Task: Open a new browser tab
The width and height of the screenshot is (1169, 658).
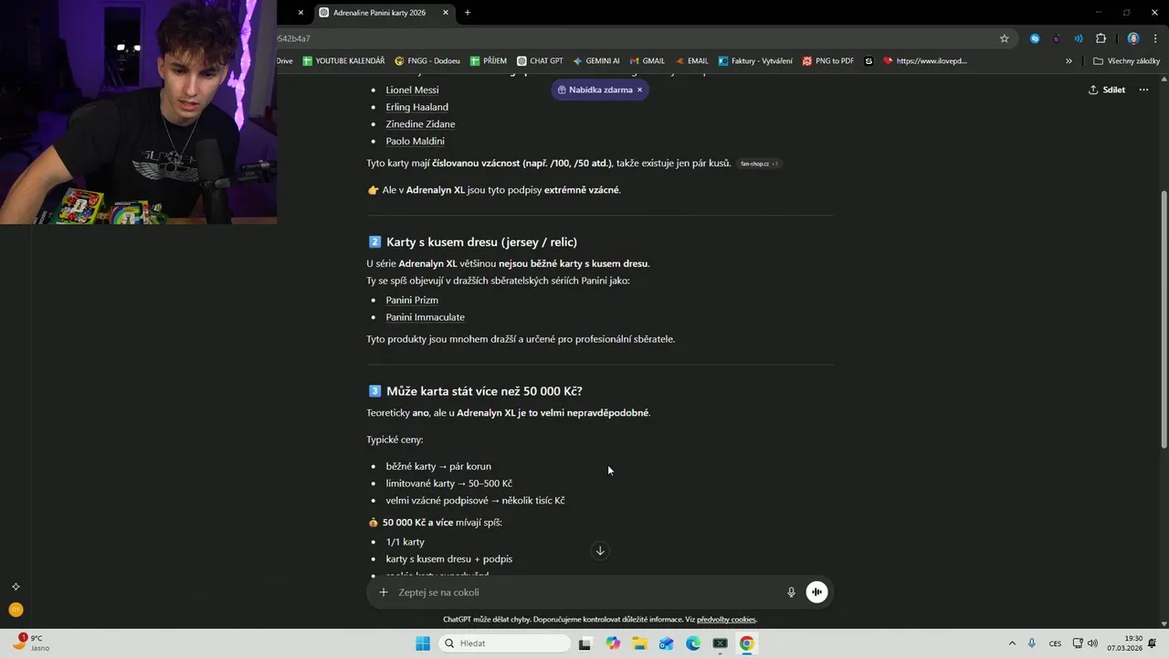Action: pyautogui.click(x=468, y=13)
